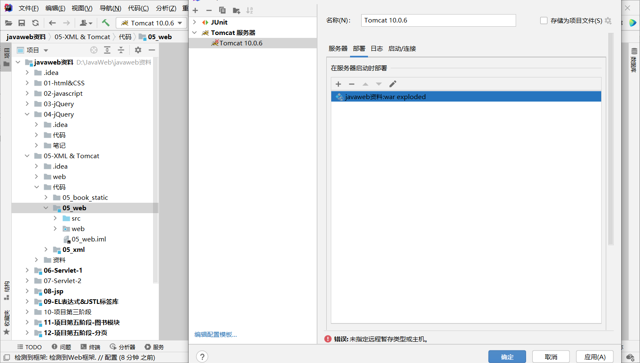Switch to 服务器 tab
640x363 pixels.
338,49
